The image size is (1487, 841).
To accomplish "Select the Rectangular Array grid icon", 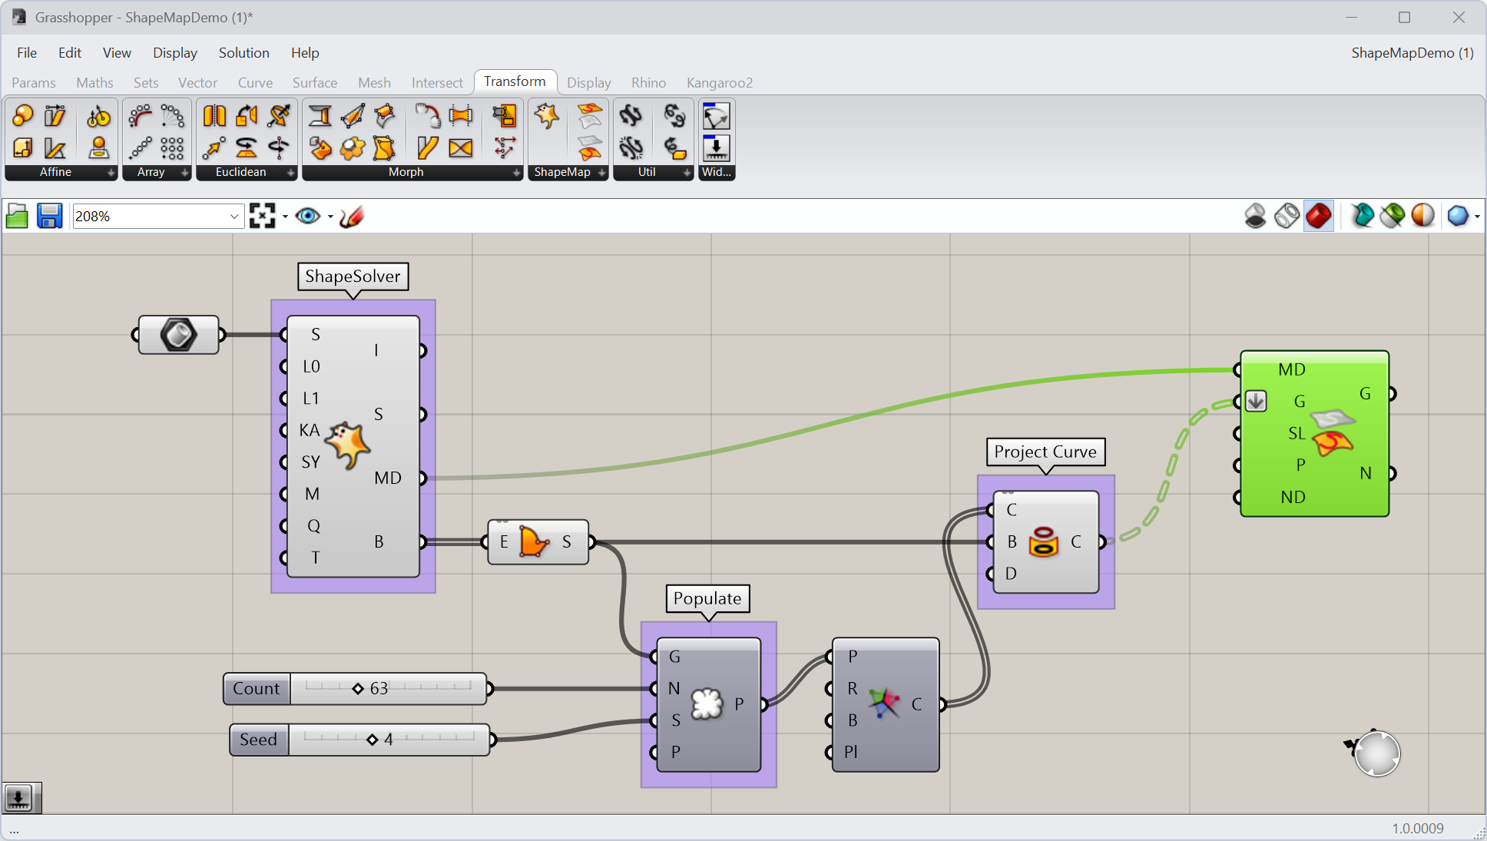I will coord(172,147).
